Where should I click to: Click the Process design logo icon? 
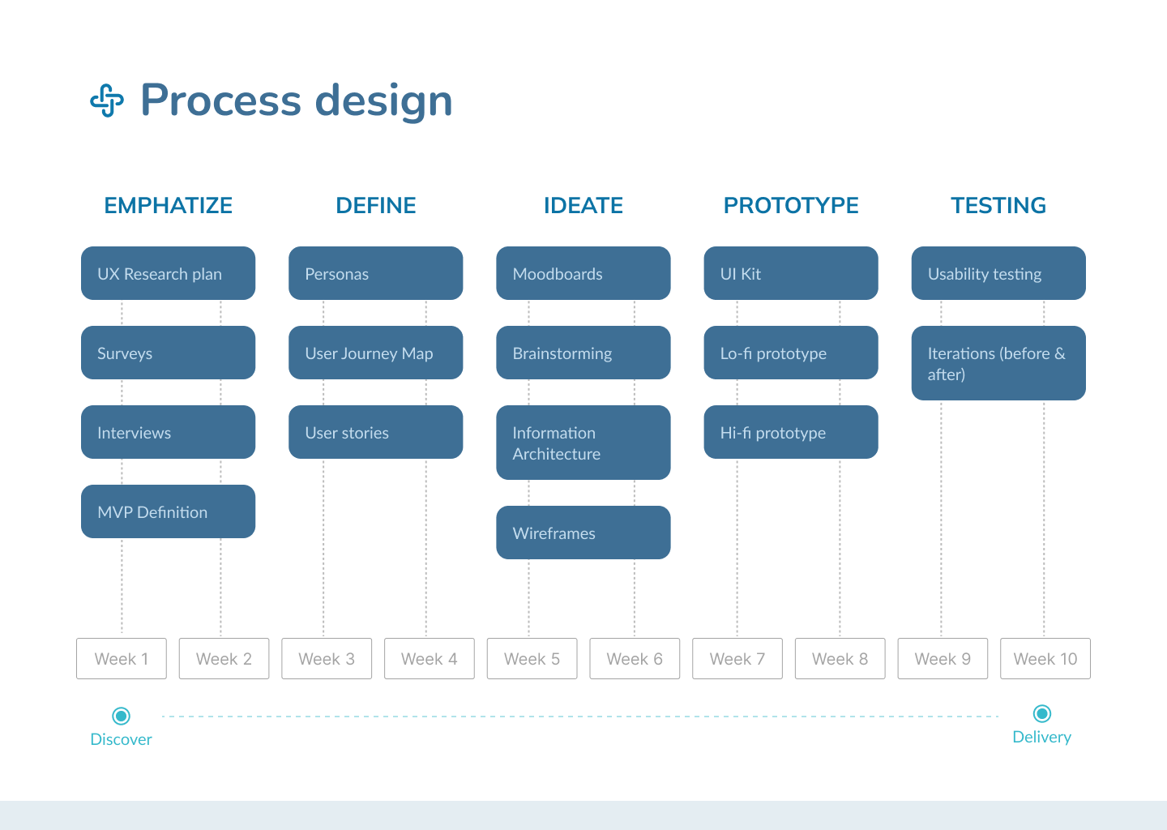[107, 101]
